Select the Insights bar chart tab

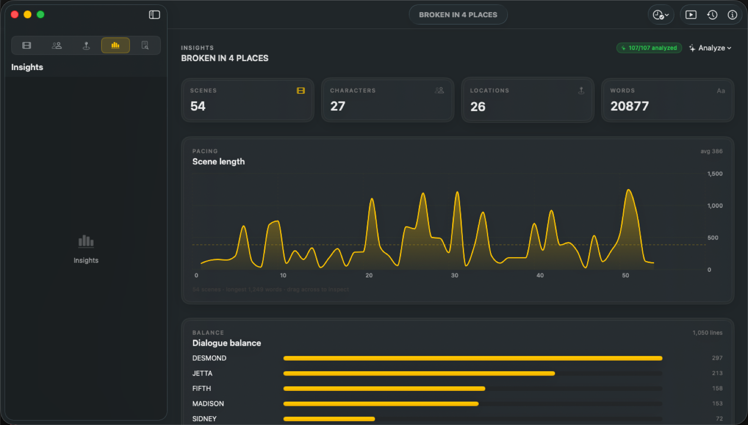click(115, 45)
